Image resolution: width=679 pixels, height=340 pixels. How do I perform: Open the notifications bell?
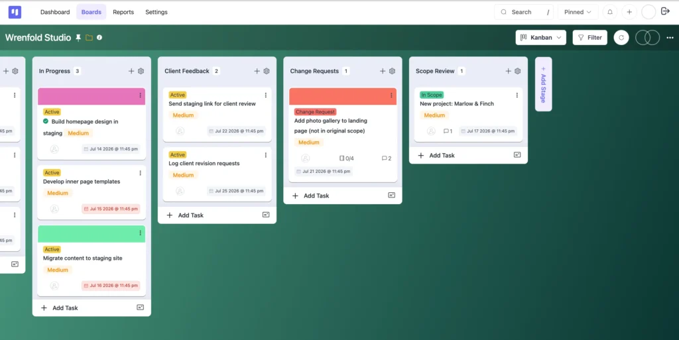610,12
